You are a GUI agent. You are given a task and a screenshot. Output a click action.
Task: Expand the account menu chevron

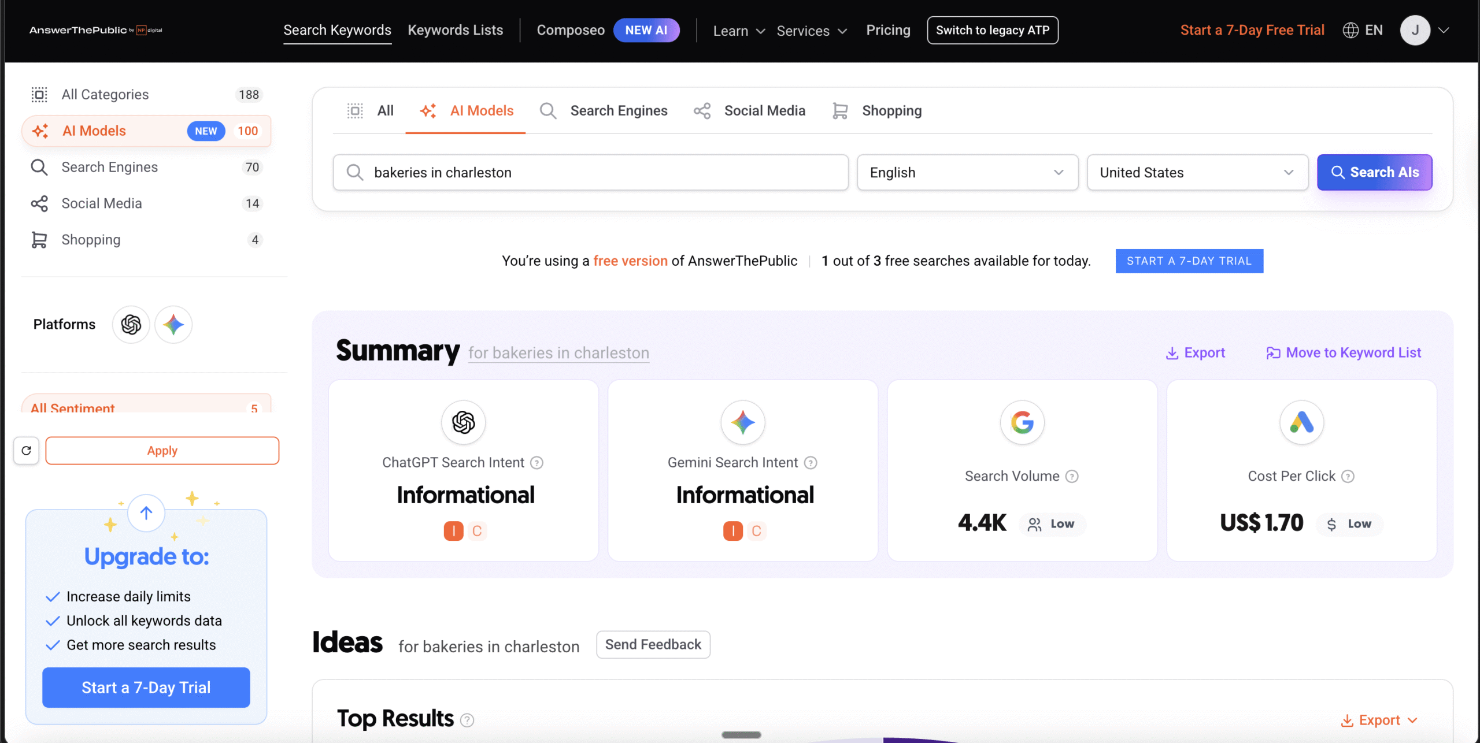1444,31
